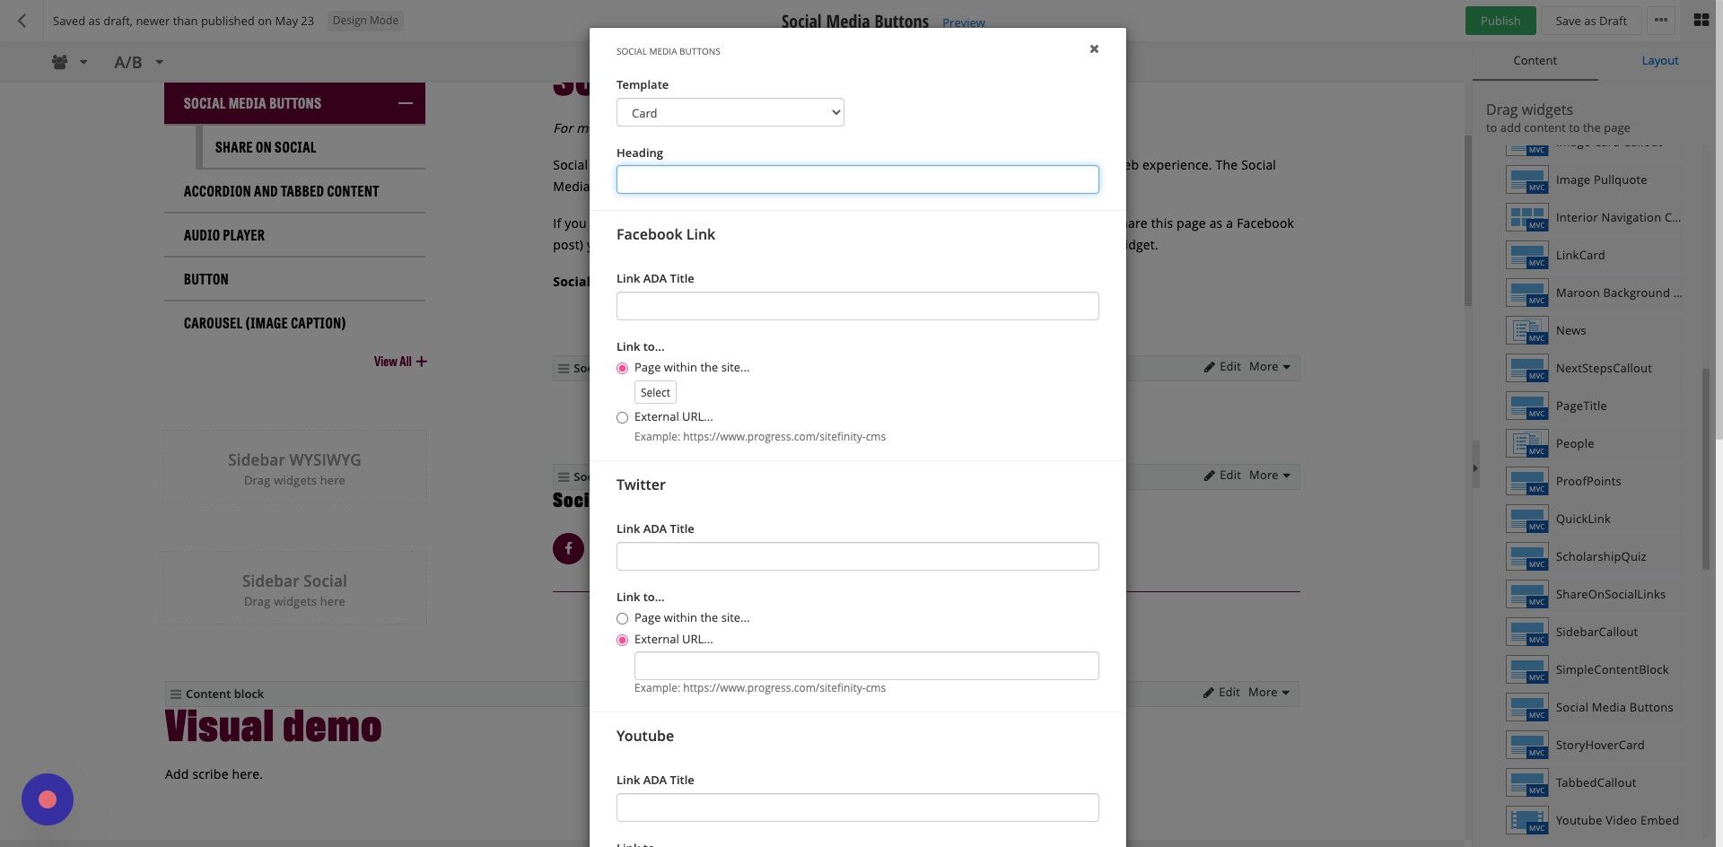This screenshot has height=847, width=1723.
Task: Edit the second Social widget
Action: pos(1222,476)
